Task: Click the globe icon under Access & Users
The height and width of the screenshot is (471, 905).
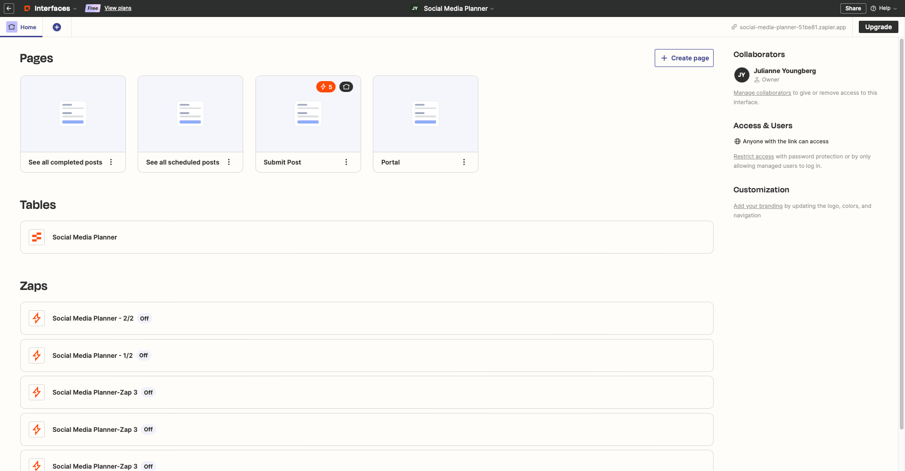Action: (x=737, y=141)
